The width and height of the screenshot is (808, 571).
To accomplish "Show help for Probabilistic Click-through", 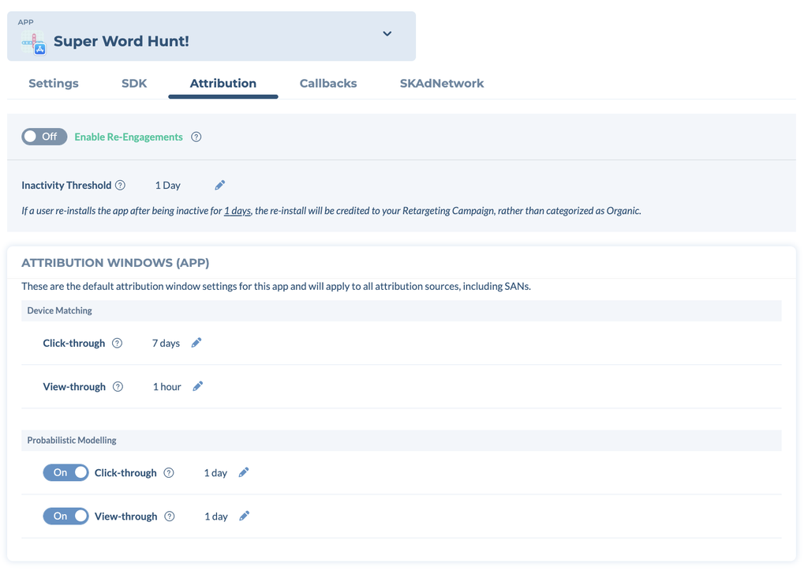I will click(x=169, y=472).
